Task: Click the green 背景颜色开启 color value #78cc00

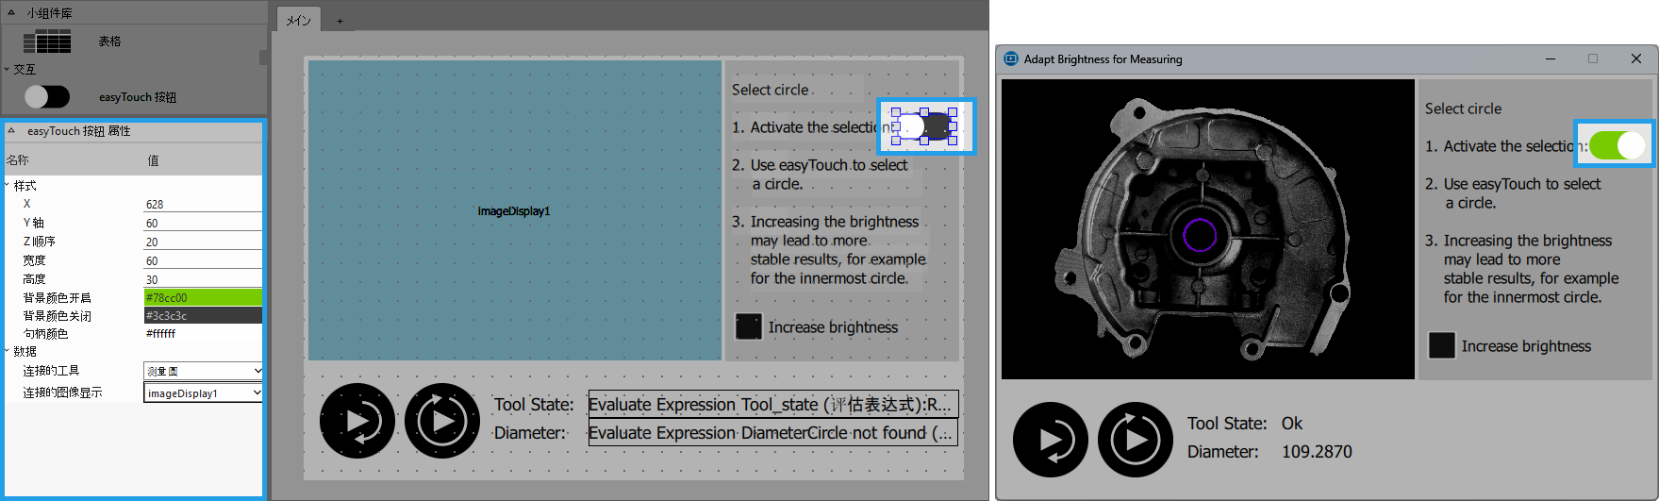Action: click(203, 297)
